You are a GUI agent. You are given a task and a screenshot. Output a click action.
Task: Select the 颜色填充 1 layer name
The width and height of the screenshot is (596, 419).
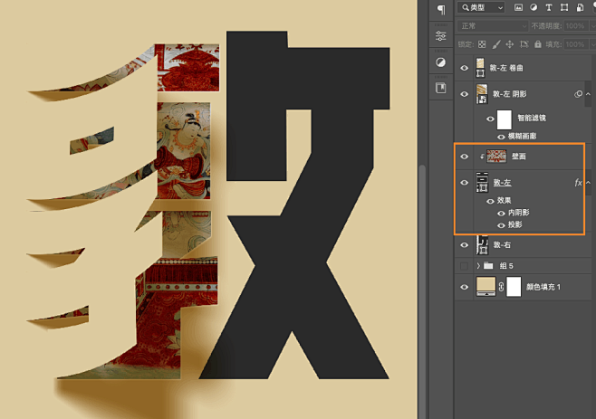(x=543, y=287)
